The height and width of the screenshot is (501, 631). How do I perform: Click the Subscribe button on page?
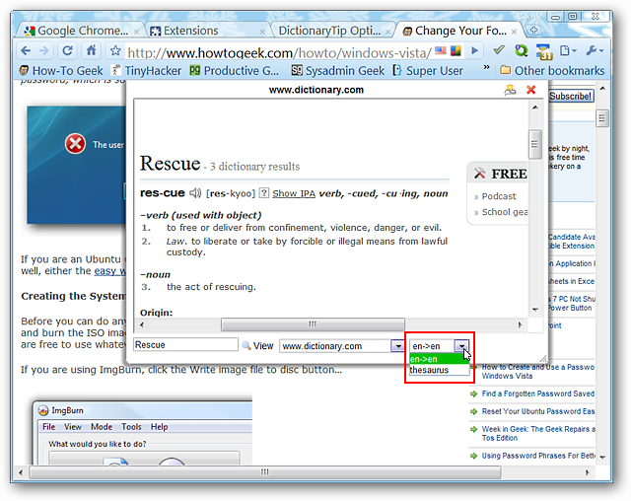570,97
